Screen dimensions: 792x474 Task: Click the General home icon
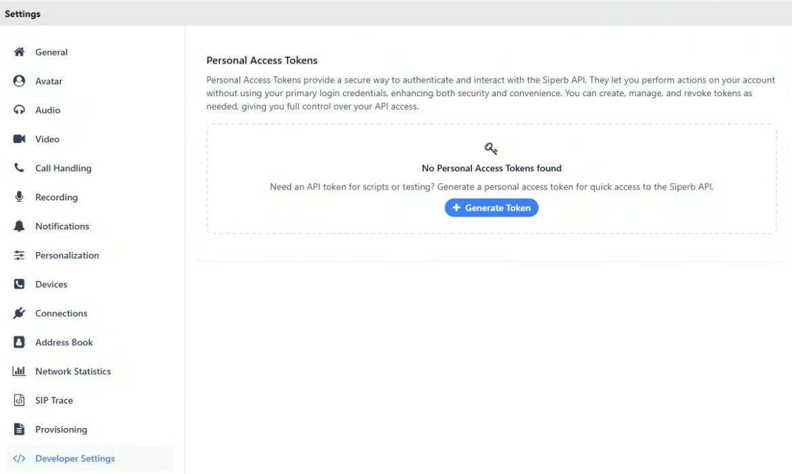coord(19,52)
